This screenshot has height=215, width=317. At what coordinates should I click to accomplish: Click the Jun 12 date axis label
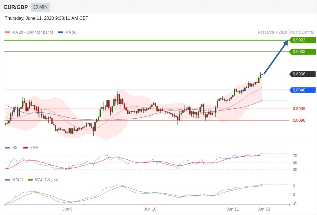coord(264,209)
